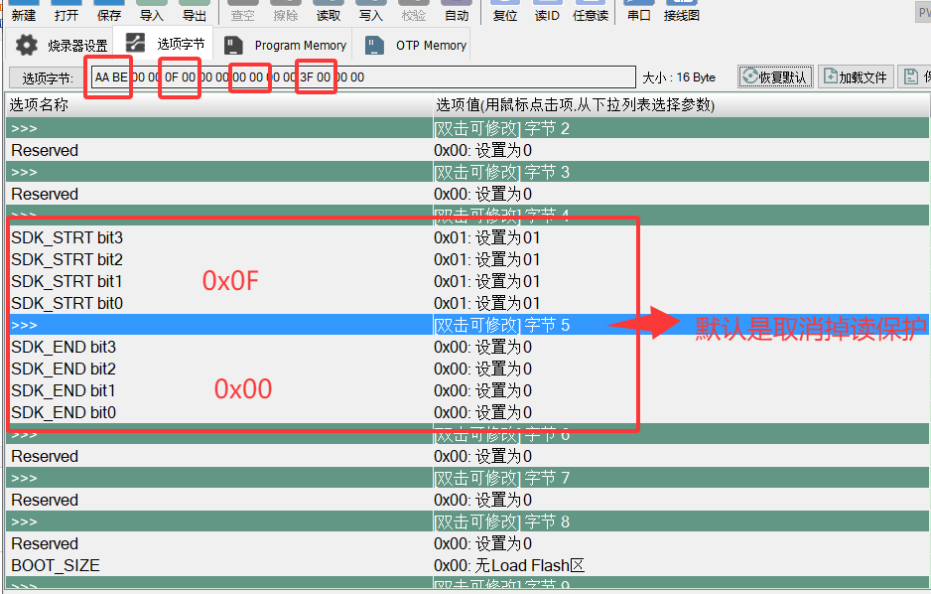Switch to the 烧录器设置 tab
The image size is (931, 594).
coord(63,46)
